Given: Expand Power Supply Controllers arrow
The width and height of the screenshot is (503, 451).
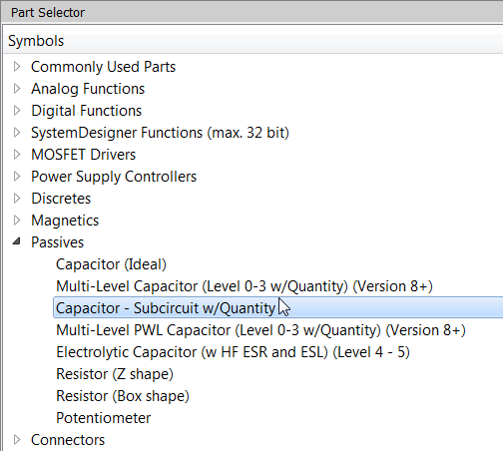Looking at the screenshot, I should (x=17, y=177).
